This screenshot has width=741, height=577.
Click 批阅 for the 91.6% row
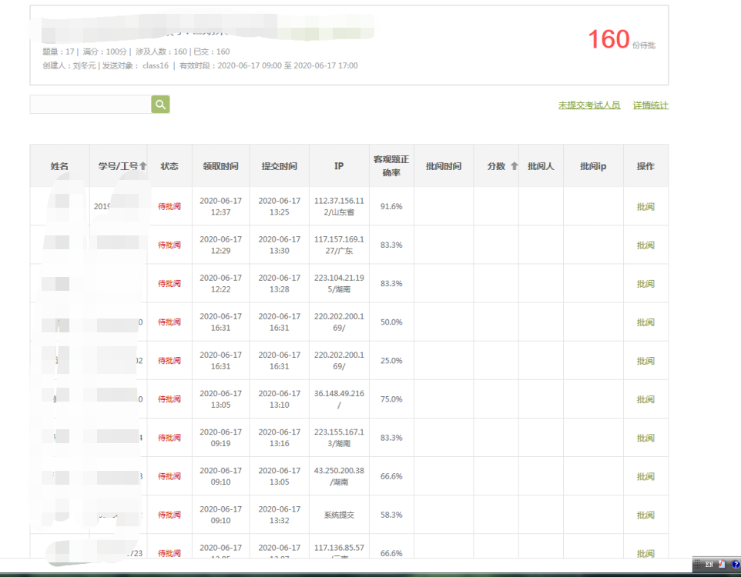(645, 206)
